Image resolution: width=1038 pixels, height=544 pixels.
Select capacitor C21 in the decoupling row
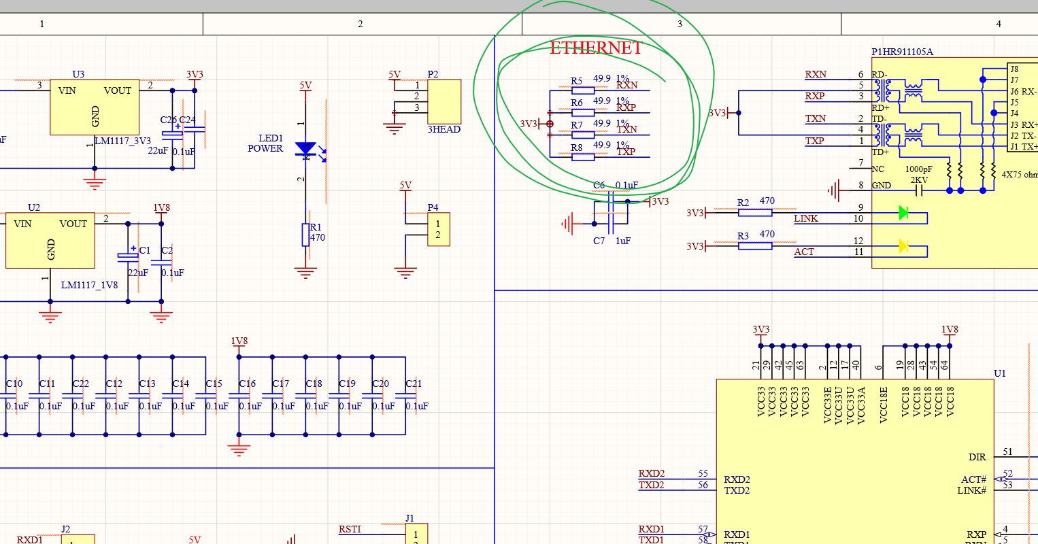pyautogui.click(x=406, y=395)
